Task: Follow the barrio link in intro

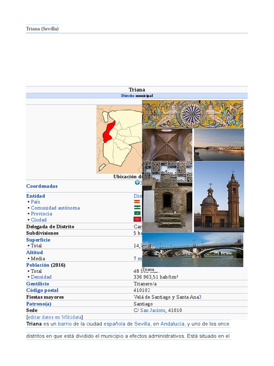Action: pos(65,324)
